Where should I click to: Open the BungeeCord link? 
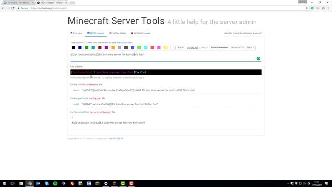[81, 98]
